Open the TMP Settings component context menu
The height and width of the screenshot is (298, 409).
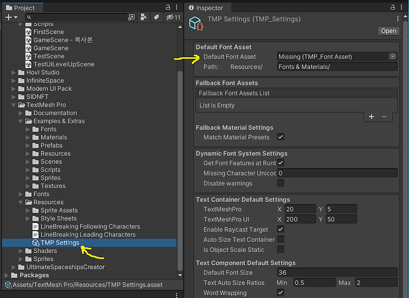(398, 19)
